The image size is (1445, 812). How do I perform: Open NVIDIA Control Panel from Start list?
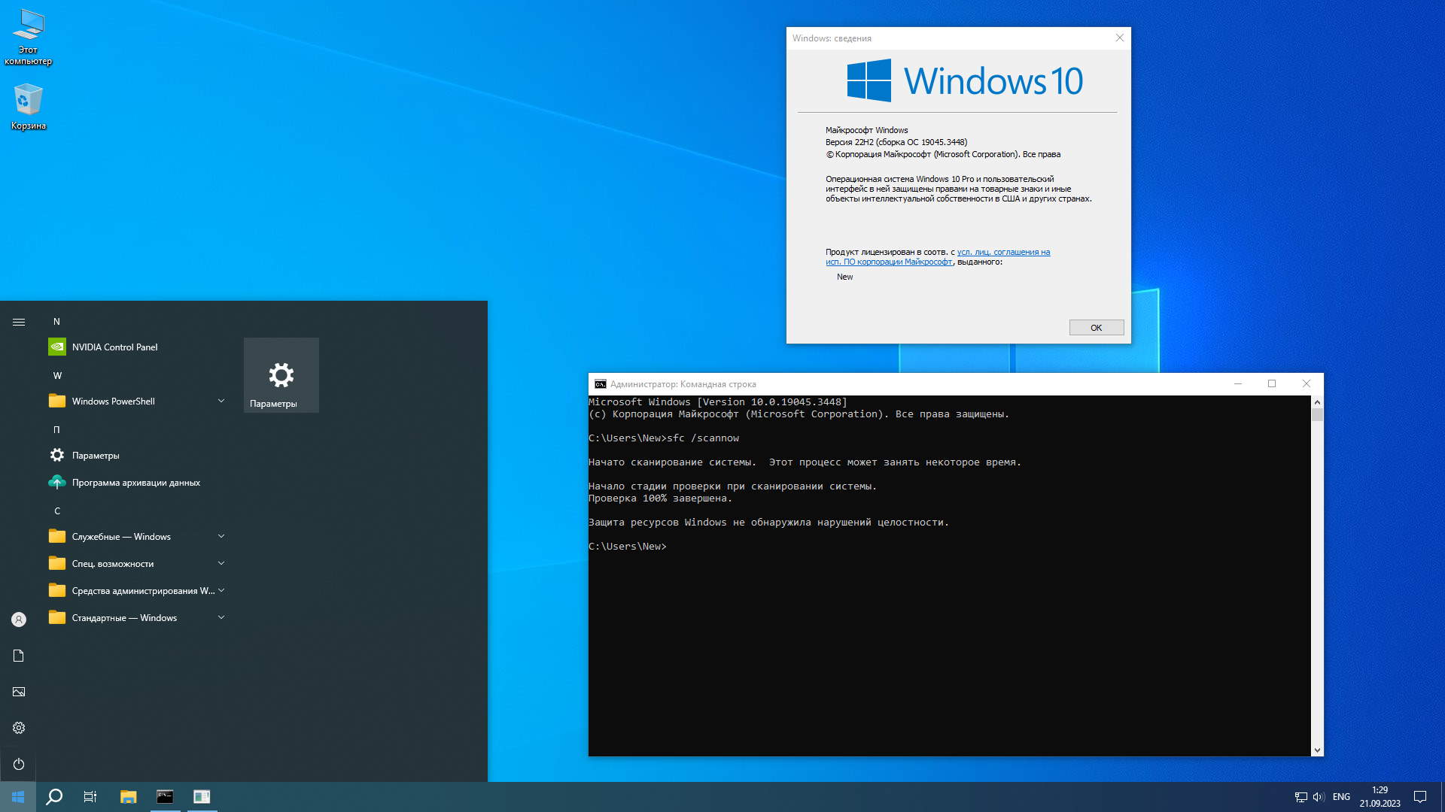pyautogui.click(x=114, y=347)
